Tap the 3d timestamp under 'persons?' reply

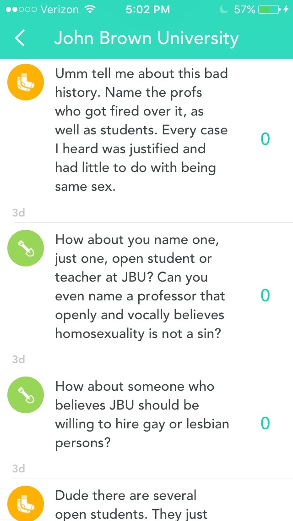pyautogui.click(x=18, y=468)
